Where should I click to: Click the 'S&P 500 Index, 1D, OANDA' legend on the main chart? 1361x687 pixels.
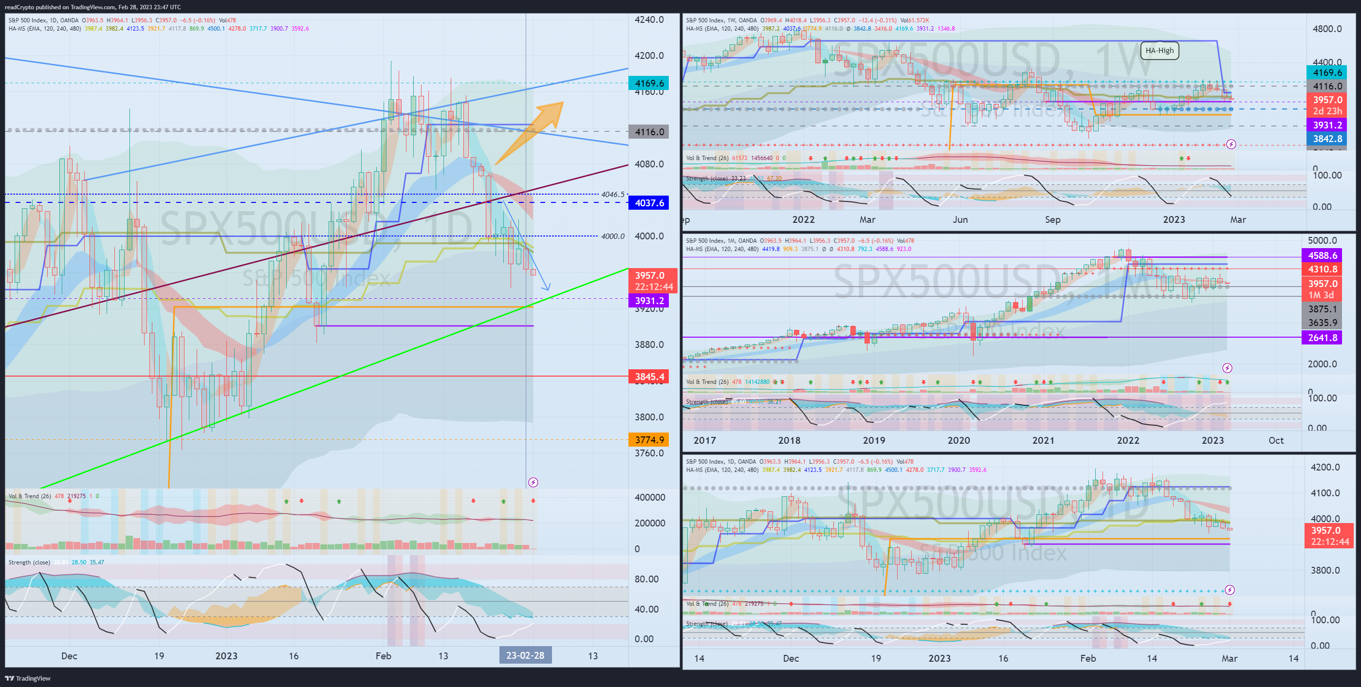tap(43, 20)
